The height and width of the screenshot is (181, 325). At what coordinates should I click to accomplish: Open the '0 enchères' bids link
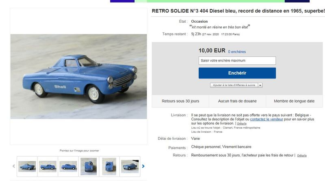(x=237, y=52)
